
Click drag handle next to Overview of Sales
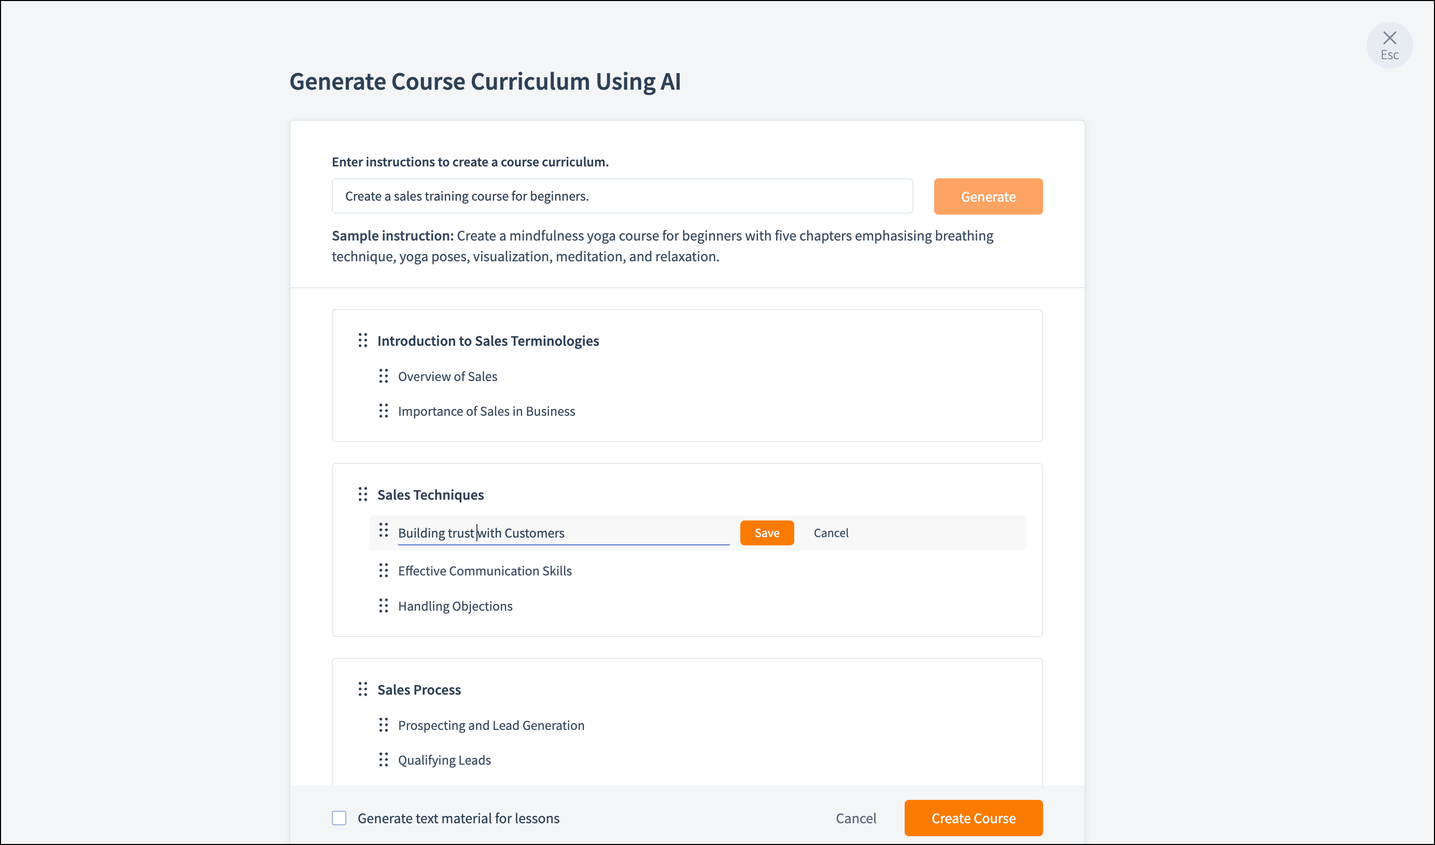(x=383, y=376)
